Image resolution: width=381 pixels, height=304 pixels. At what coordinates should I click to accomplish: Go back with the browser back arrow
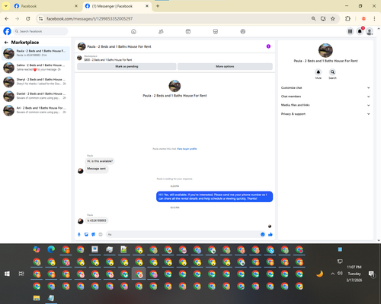7,18
